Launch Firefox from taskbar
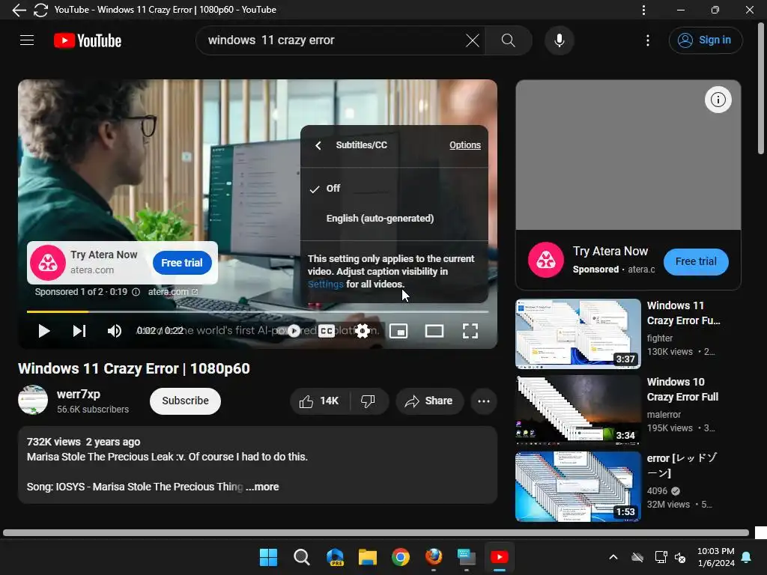The height and width of the screenshot is (575, 767). 434,557
